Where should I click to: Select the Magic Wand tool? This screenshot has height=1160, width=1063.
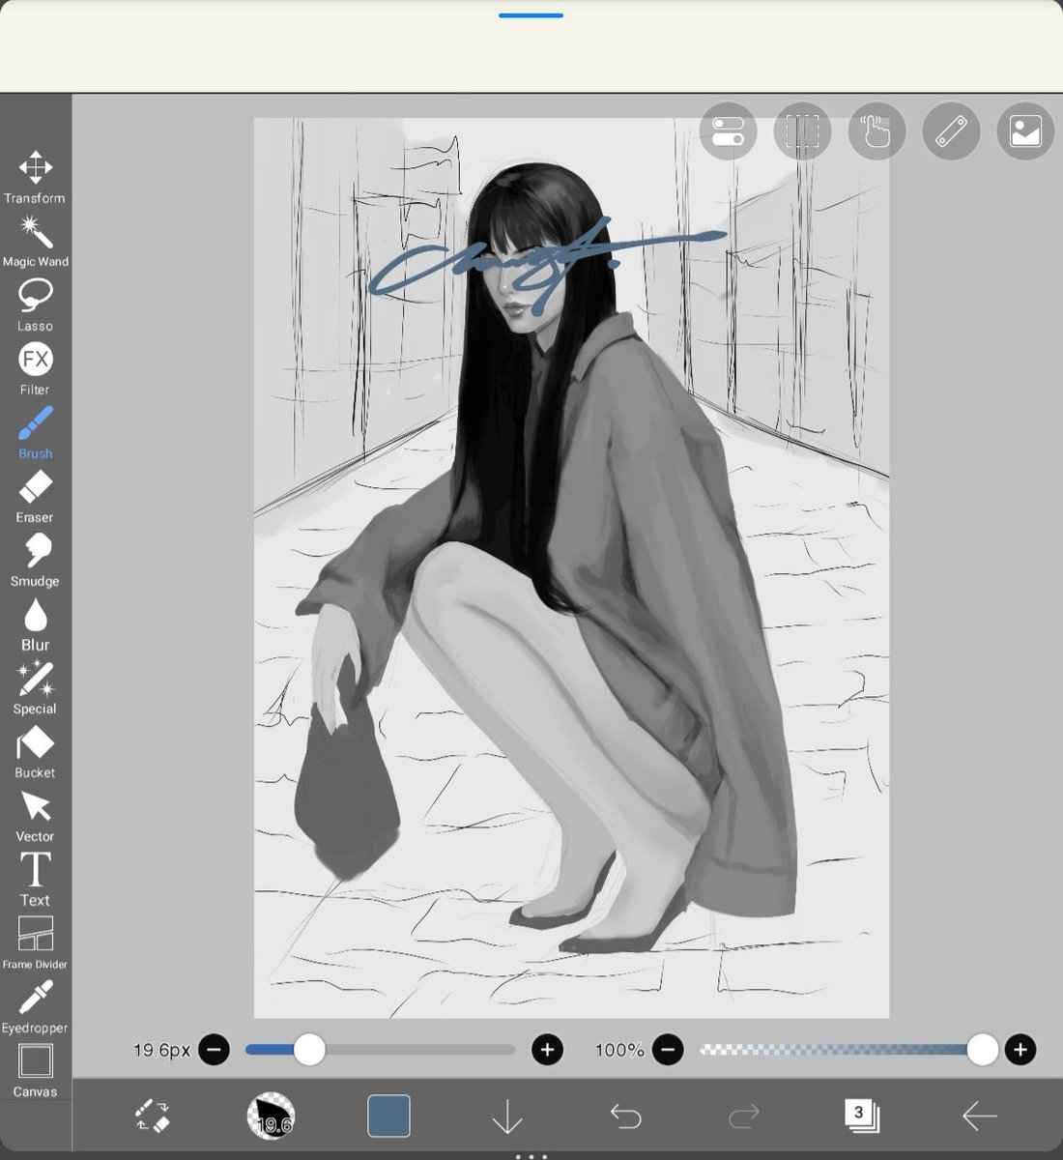tap(35, 241)
